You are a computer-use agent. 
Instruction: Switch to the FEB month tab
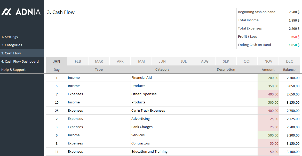tap(78, 61)
